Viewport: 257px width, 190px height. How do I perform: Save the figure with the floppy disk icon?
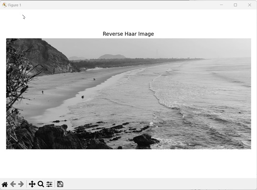60,184
